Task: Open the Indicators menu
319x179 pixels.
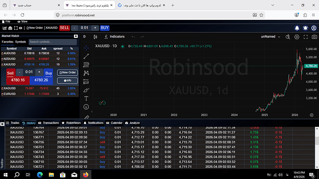Action: tap(114, 37)
